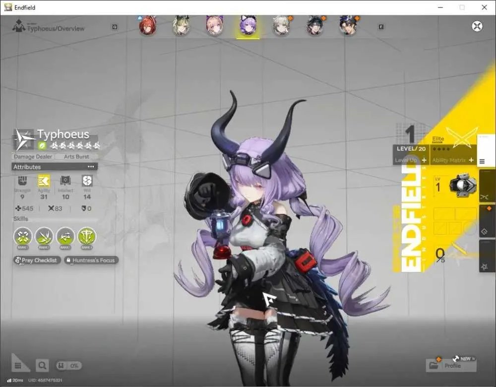Click the Typhoeus/Overview breadcrumb icon
Image resolution: width=496 pixels, height=387 pixels.
click(x=19, y=26)
